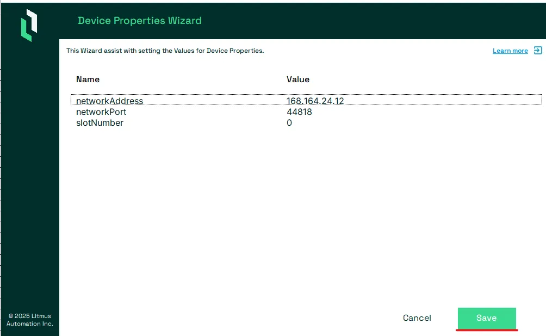Click the Value column header
This screenshot has width=546, height=336.
click(297, 80)
